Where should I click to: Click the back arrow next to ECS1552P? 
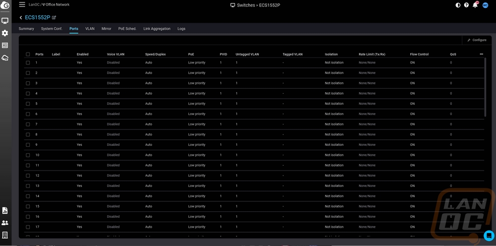point(21,18)
